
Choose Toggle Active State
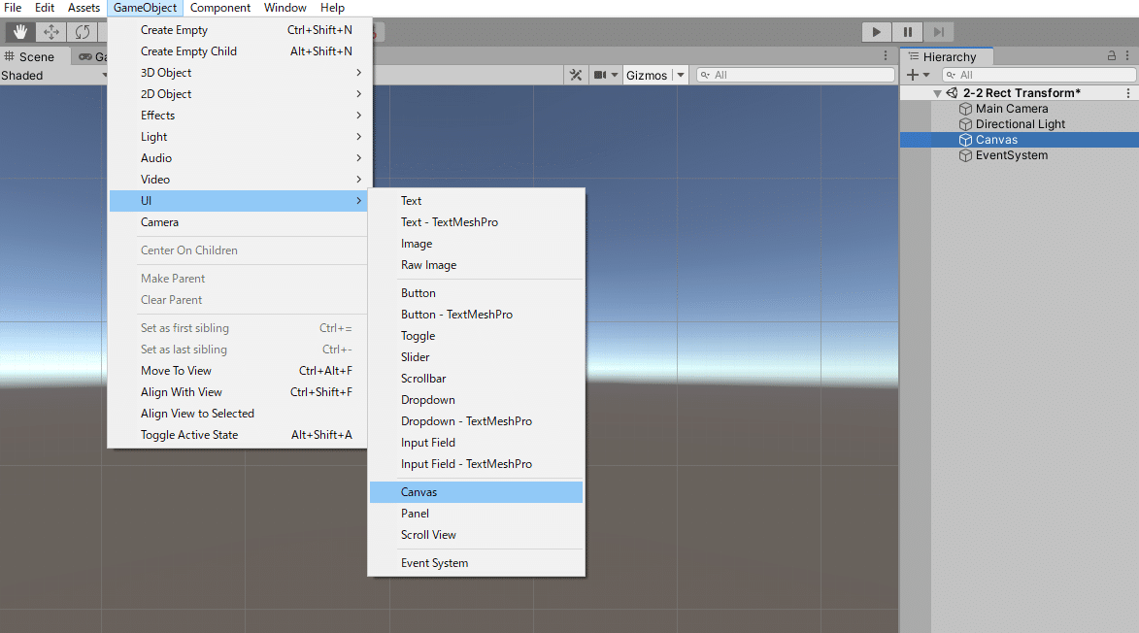pos(238,435)
